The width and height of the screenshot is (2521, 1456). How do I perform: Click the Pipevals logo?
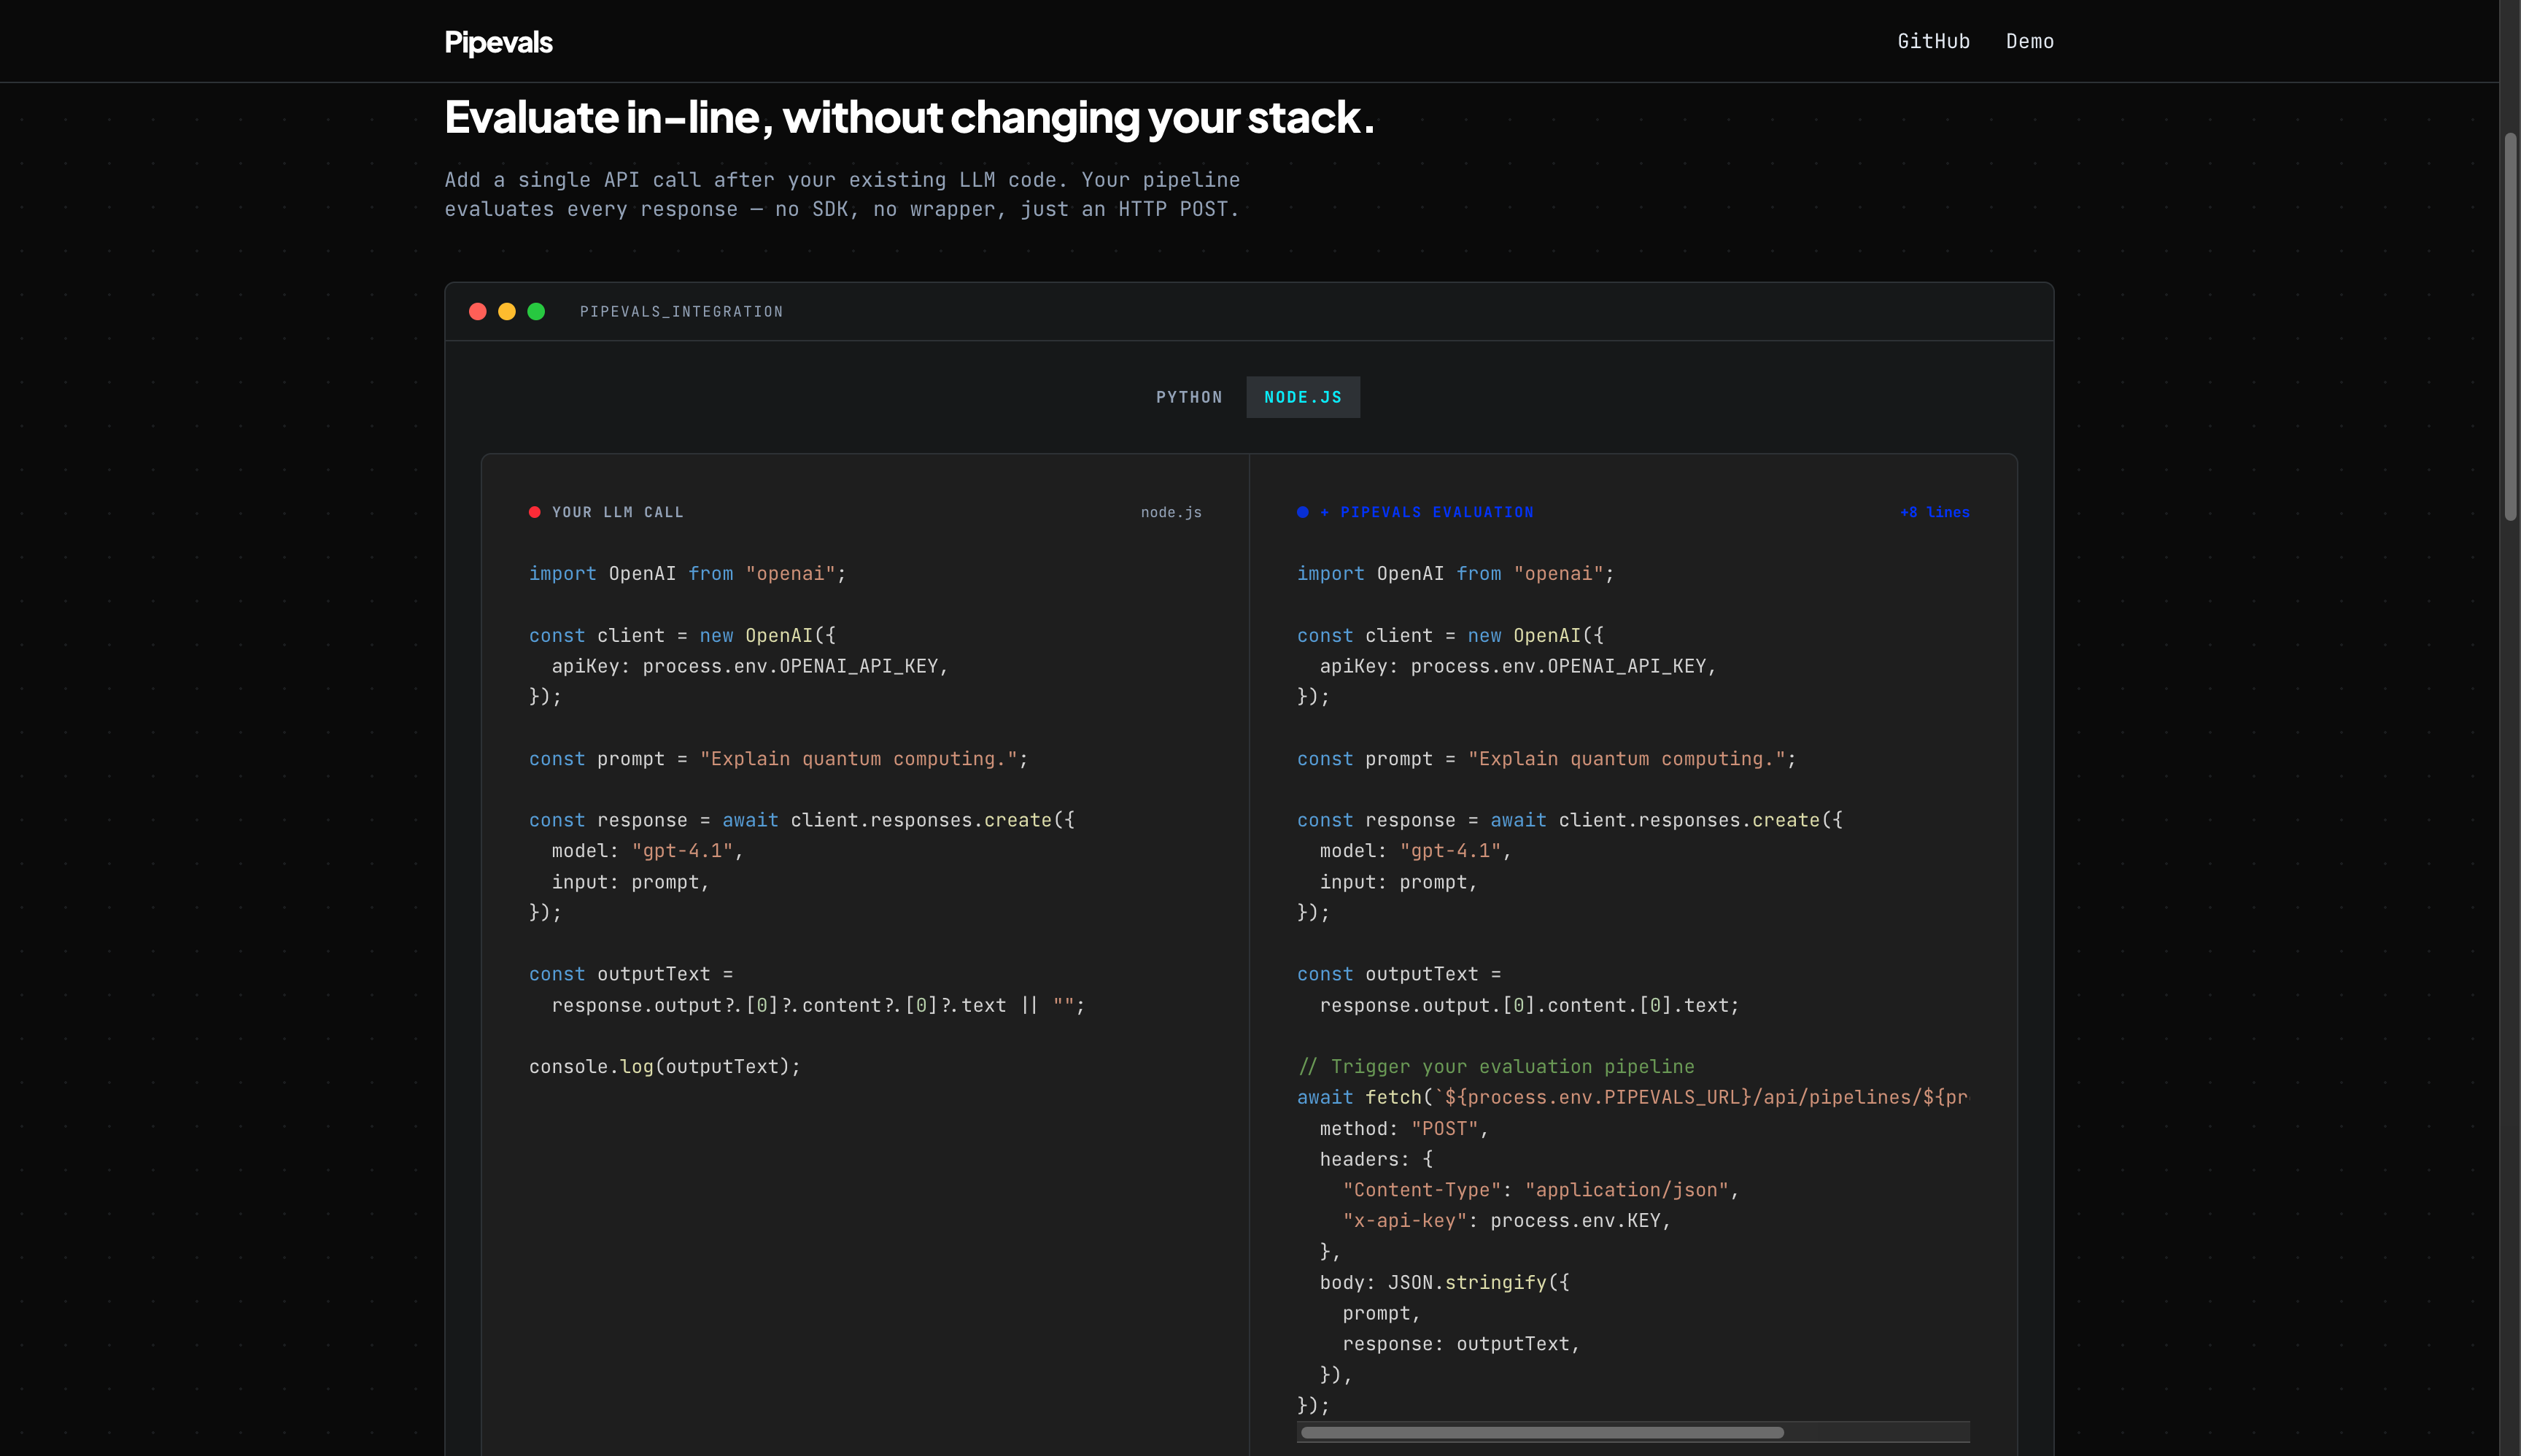[x=498, y=42]
